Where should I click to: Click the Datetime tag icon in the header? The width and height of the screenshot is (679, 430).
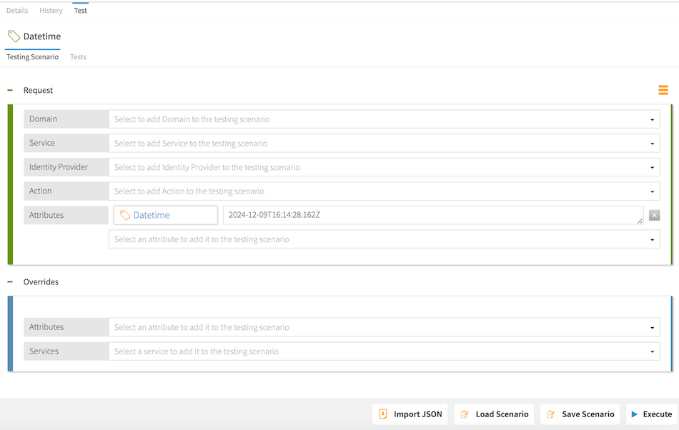tap(13, 36)
